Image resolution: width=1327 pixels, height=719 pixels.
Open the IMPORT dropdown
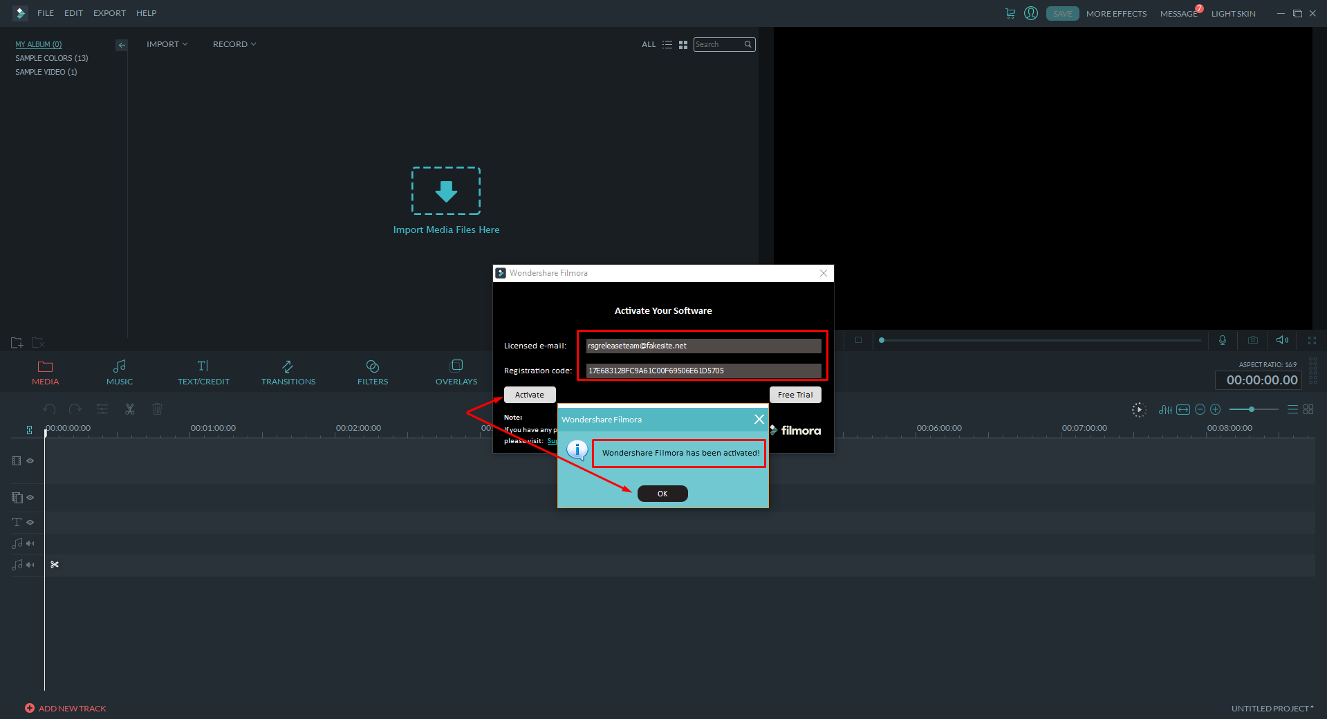(x=167, y=44)
